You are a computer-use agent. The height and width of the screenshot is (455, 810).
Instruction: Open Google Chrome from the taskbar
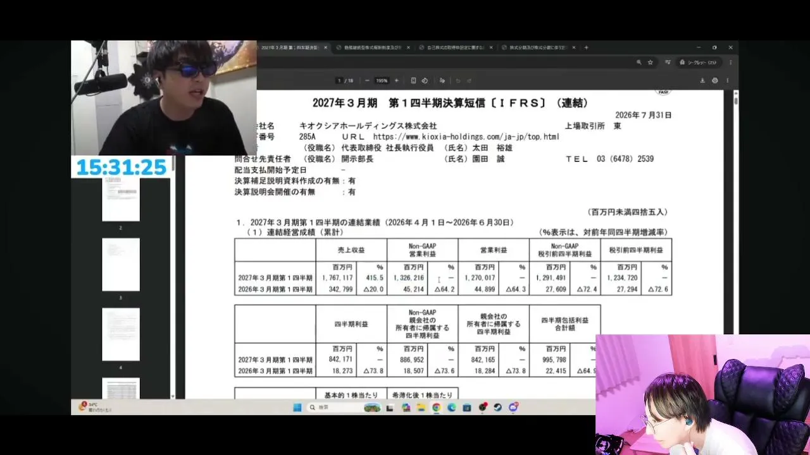(x=437, y=408)
